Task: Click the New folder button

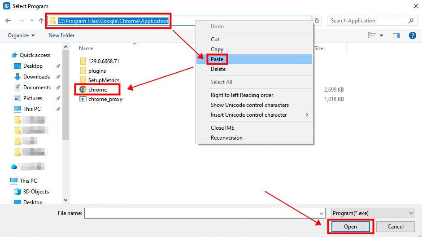Action: [x=61, y=35]
